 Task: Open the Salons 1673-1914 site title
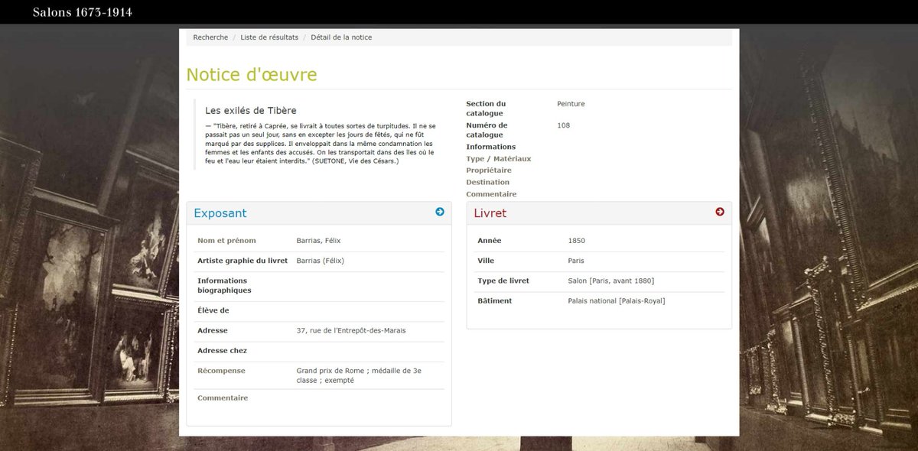tap(83, 12)
